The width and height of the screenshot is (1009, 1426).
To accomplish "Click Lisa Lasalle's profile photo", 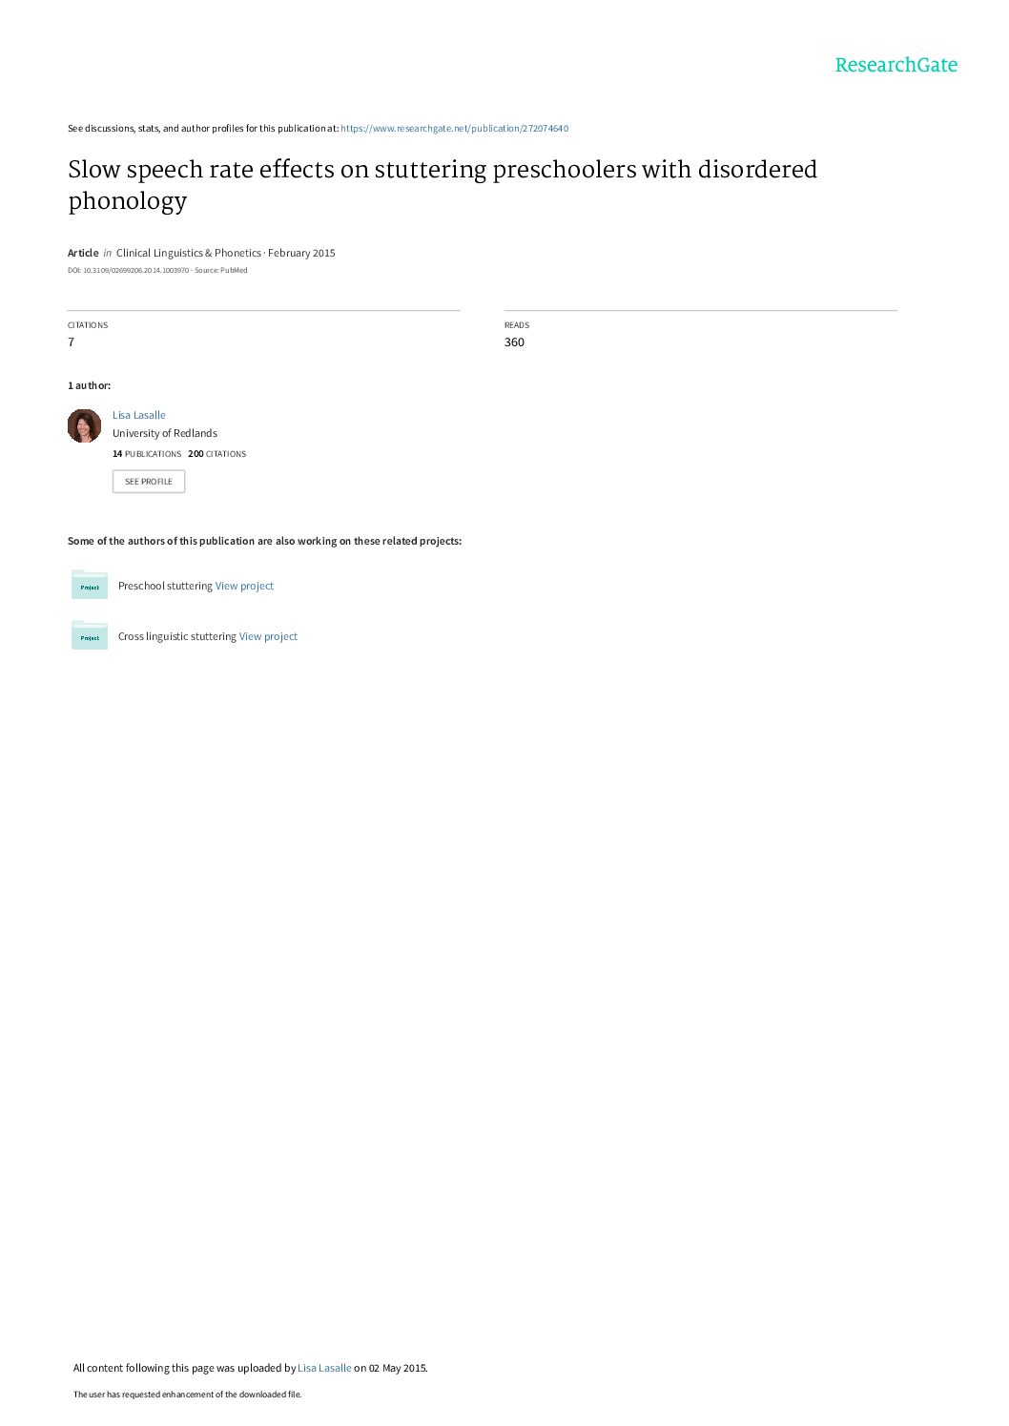I will [84, 425].
